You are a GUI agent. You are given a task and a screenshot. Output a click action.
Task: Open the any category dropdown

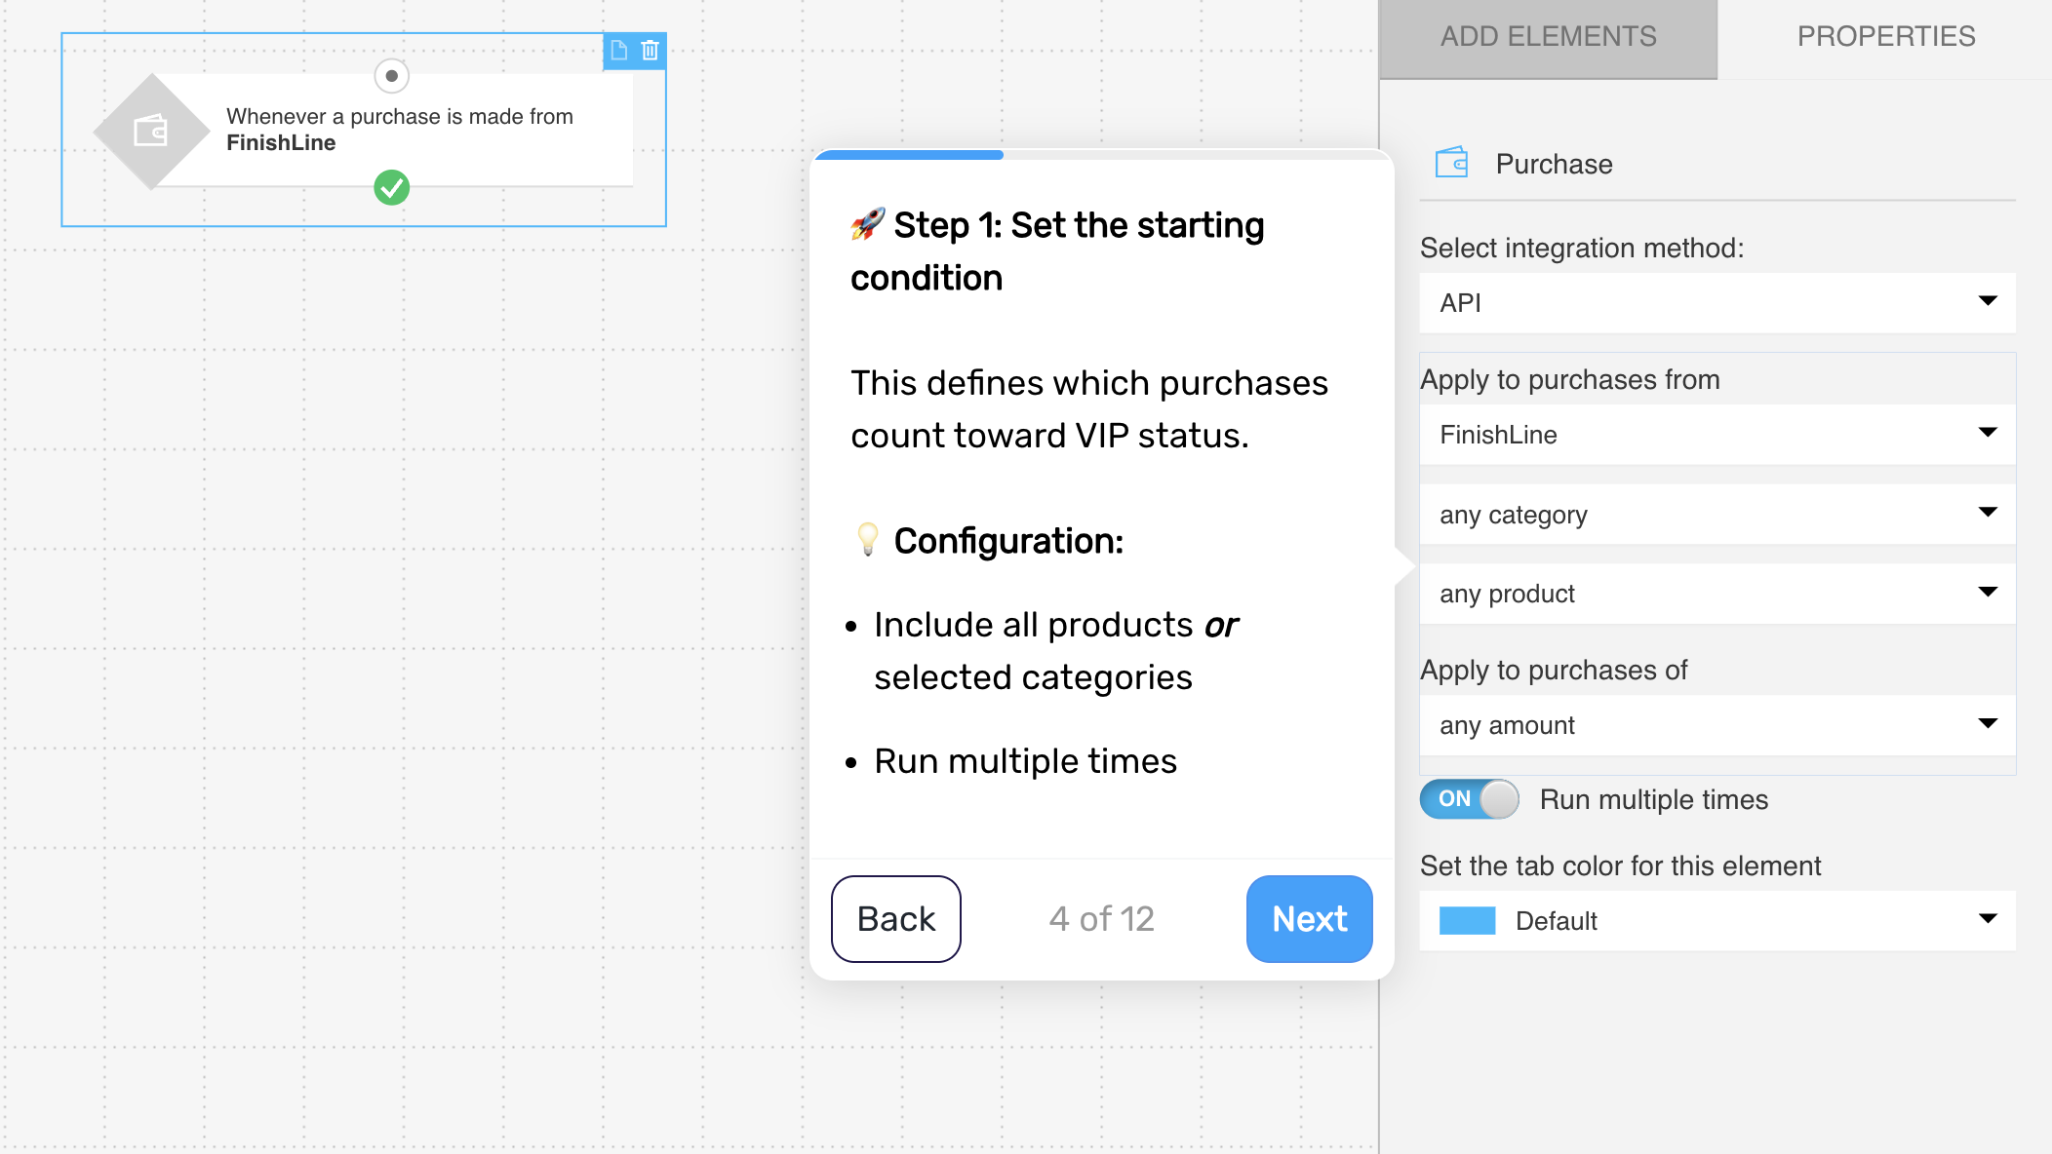click(x=1717, y=515)
